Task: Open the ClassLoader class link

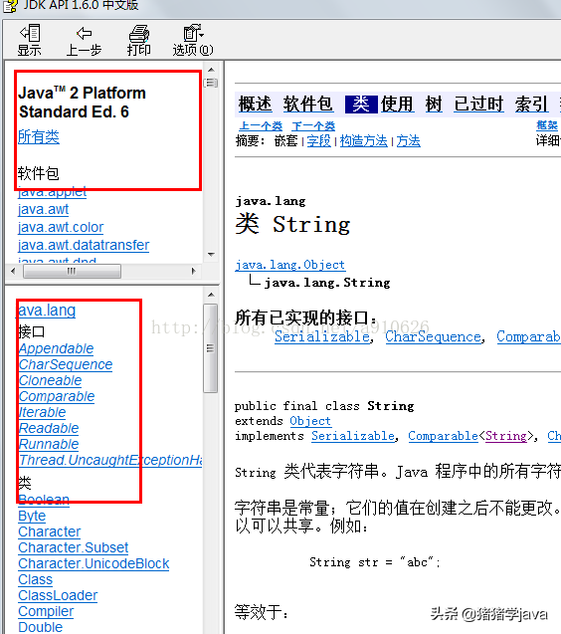Action: 58,595
